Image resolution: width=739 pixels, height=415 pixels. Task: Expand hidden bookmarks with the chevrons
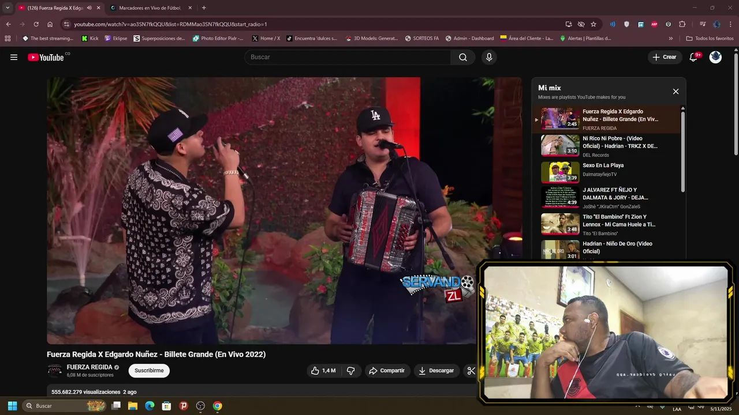(x=670, y=38)
